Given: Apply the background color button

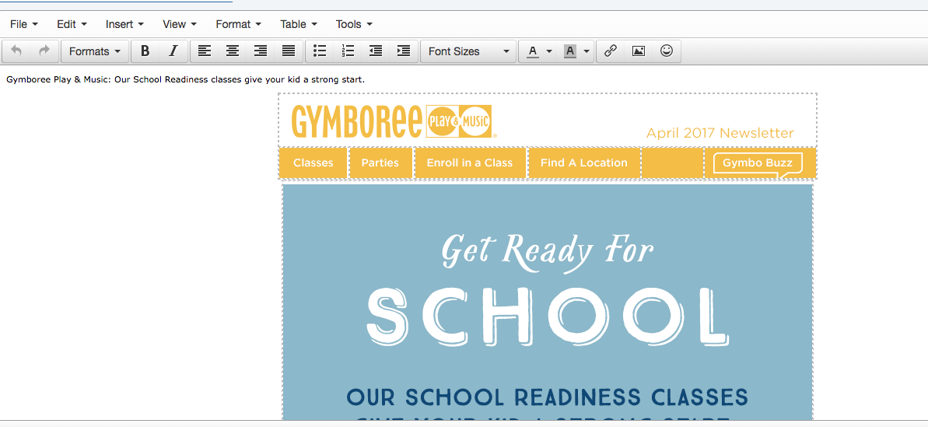Looking at the screenshot, I should coord(570,51).
